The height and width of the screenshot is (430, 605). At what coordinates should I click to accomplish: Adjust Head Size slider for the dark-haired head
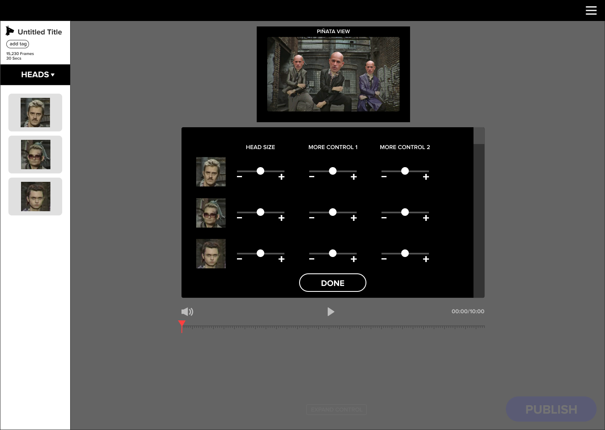tap(260, 253)
